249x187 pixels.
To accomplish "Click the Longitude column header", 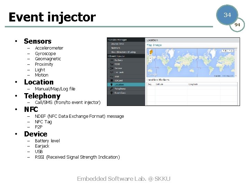I will pyautogui.click(x=204, y=84).
